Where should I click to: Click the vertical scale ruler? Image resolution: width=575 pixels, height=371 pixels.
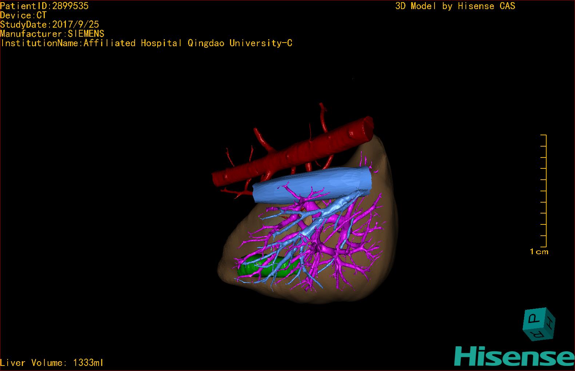(544, 191)
